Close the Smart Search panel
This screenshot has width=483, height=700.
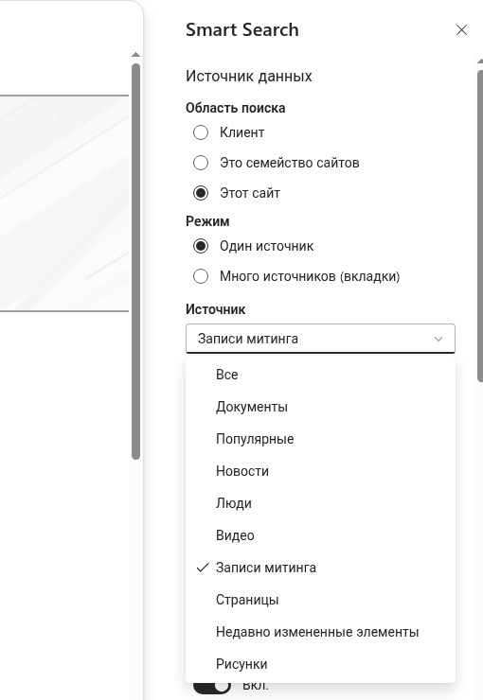point(461,30)
